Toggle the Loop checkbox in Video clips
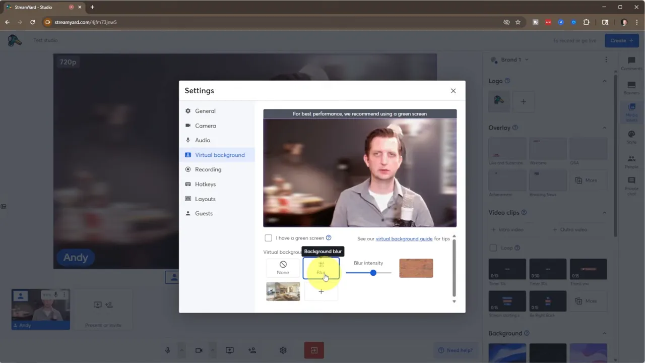 (x=493, y=248)
